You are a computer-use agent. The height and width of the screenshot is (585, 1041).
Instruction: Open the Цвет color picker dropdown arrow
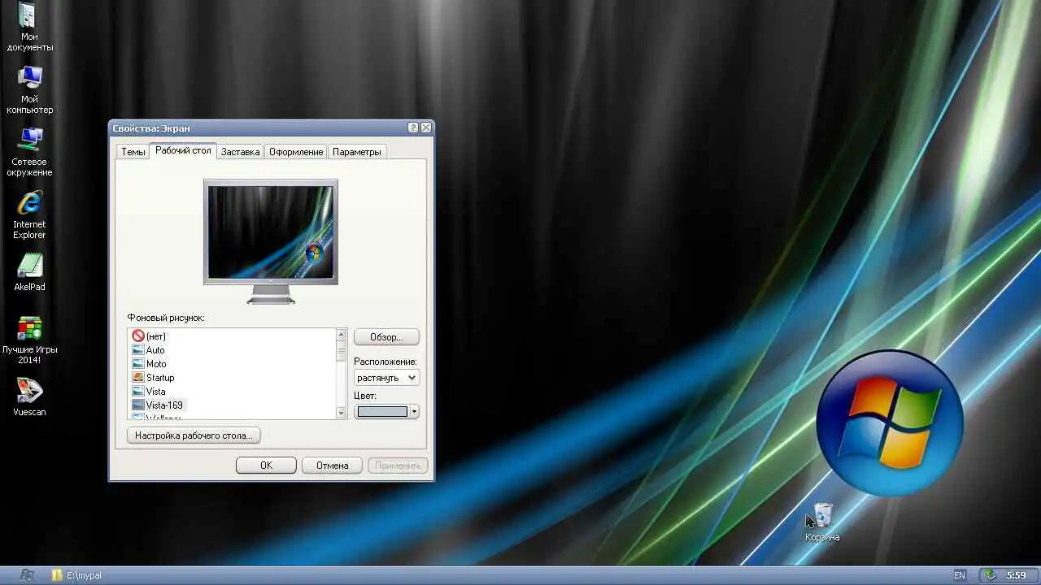pos(414,412)
